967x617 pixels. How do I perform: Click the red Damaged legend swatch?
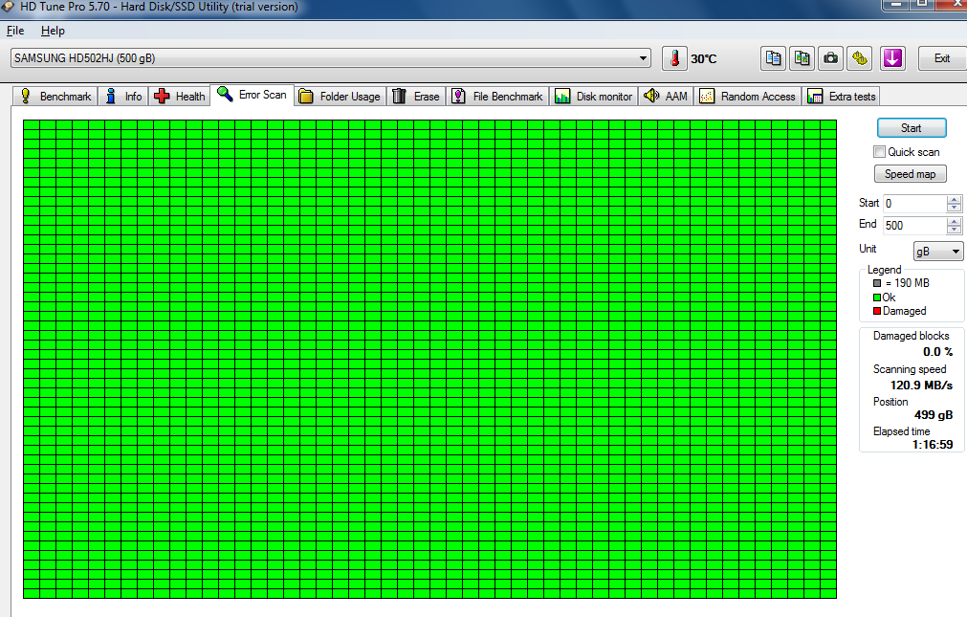[x=877, y=311]
